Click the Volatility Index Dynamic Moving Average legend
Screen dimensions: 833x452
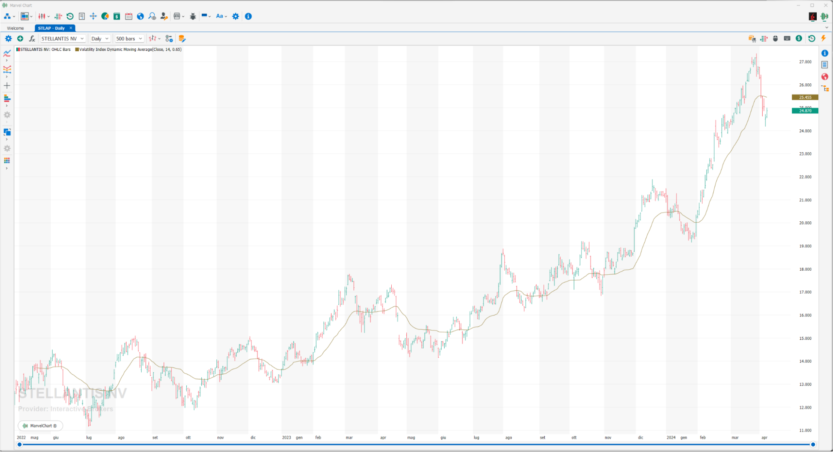[x=128, y=49]
